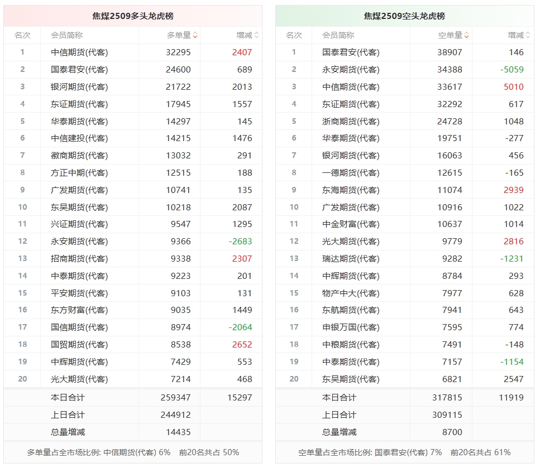Select 东航期货(代客) row name

coord(351,310)
